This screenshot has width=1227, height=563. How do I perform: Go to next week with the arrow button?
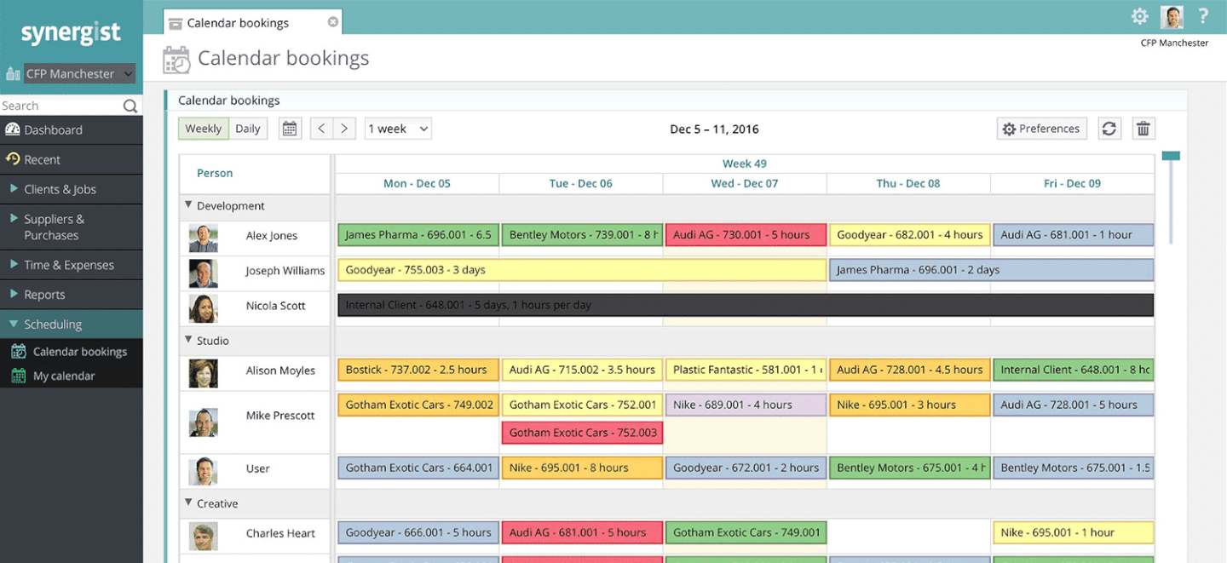point(344,128)
